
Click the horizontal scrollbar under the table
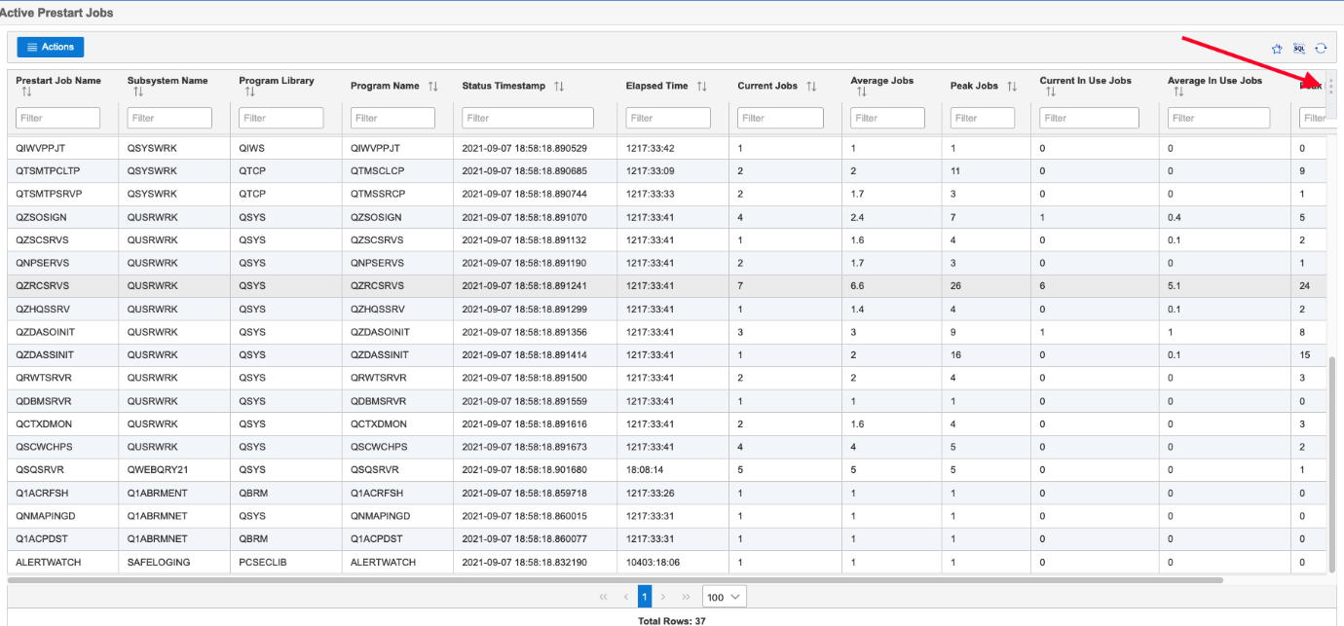pos(614,580)
